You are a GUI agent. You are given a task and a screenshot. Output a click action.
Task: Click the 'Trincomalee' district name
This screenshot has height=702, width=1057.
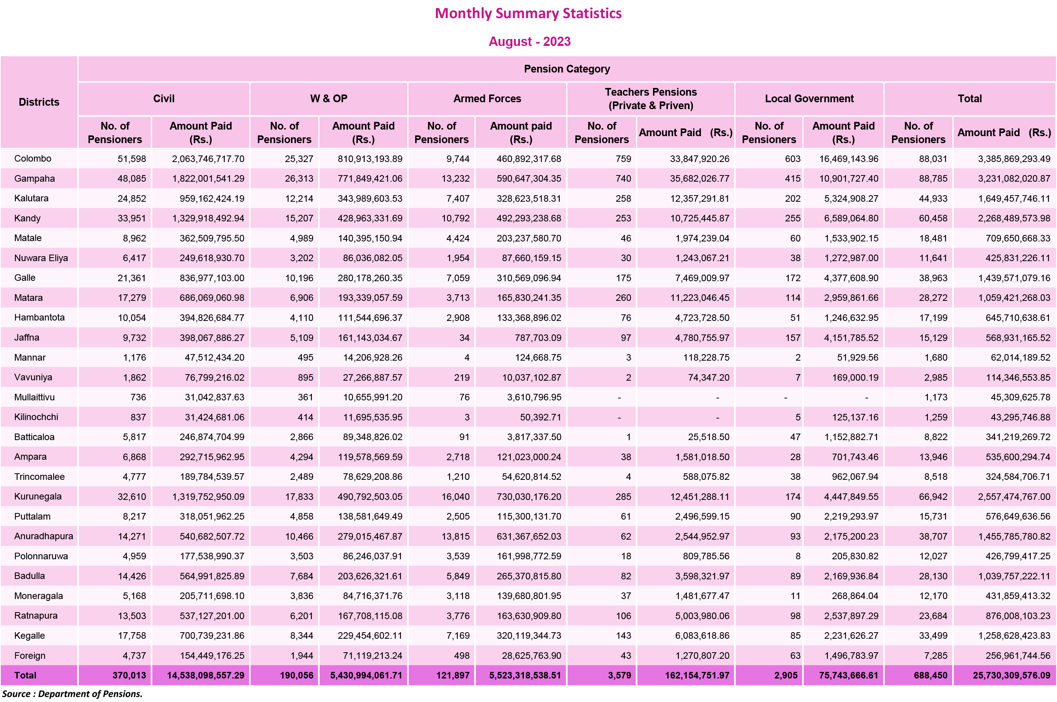coord(39,477)
